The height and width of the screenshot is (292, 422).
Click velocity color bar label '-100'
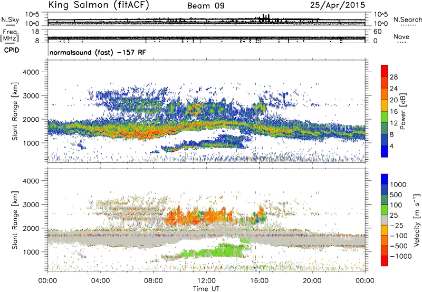click(399, 236)
